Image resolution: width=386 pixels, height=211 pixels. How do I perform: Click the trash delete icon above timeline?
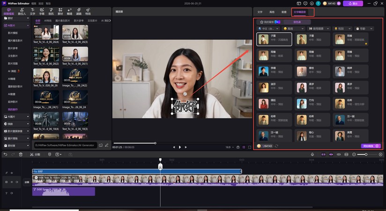(x=21, y=154)
